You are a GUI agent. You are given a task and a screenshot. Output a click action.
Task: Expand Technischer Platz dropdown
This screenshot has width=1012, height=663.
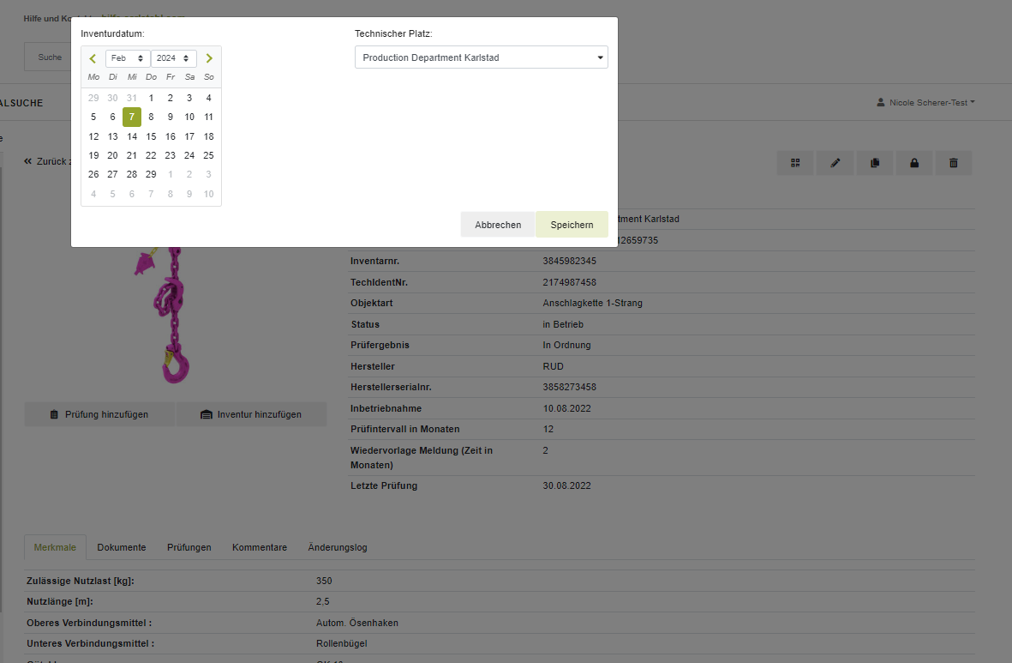click(481, 57)
